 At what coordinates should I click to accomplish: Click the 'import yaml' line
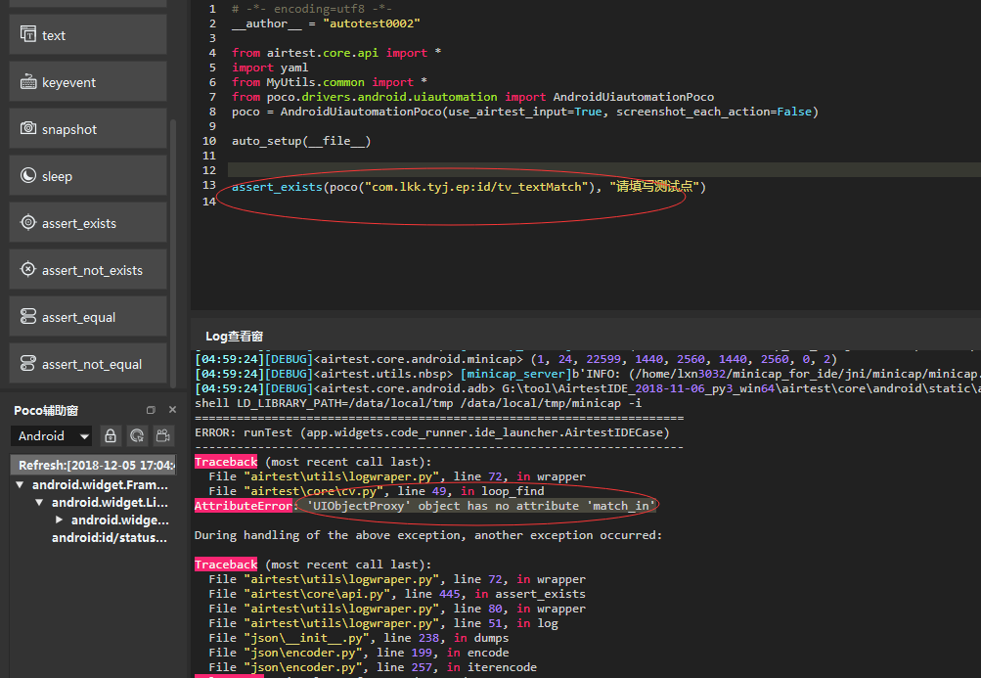coord(270,68)
